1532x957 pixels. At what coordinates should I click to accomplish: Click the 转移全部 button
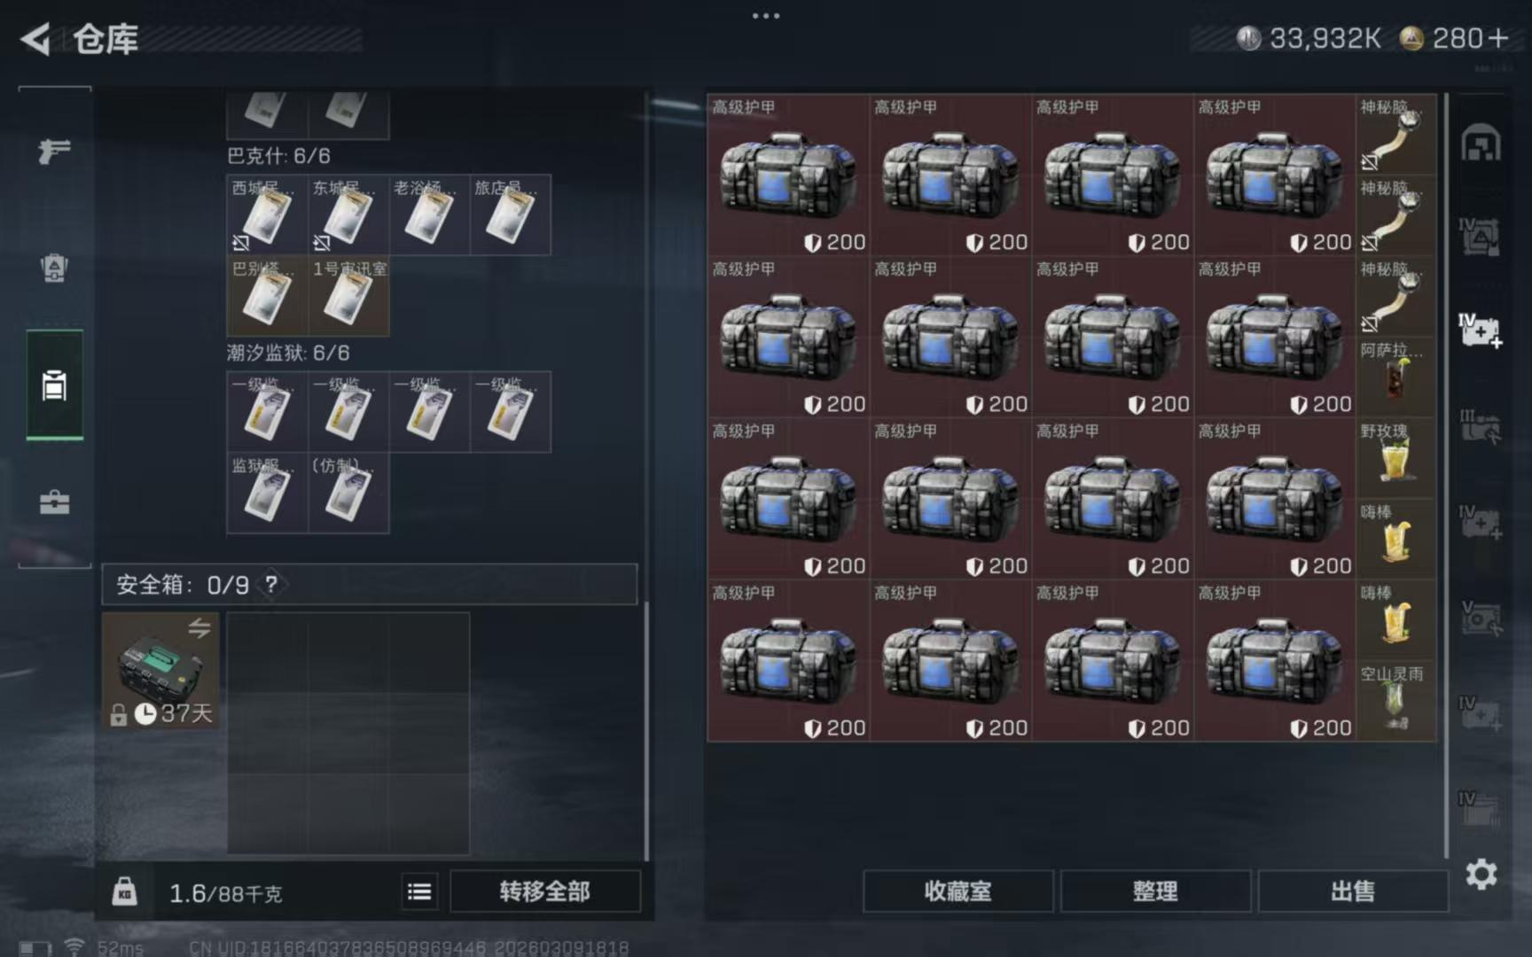coord(544,891)
